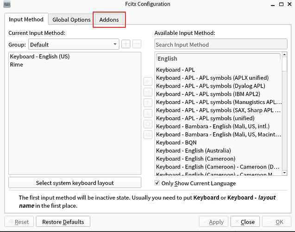This screenshot has height=232, width=295.
Task: Click the add group plus icon
Action: (x=126, y=45)
